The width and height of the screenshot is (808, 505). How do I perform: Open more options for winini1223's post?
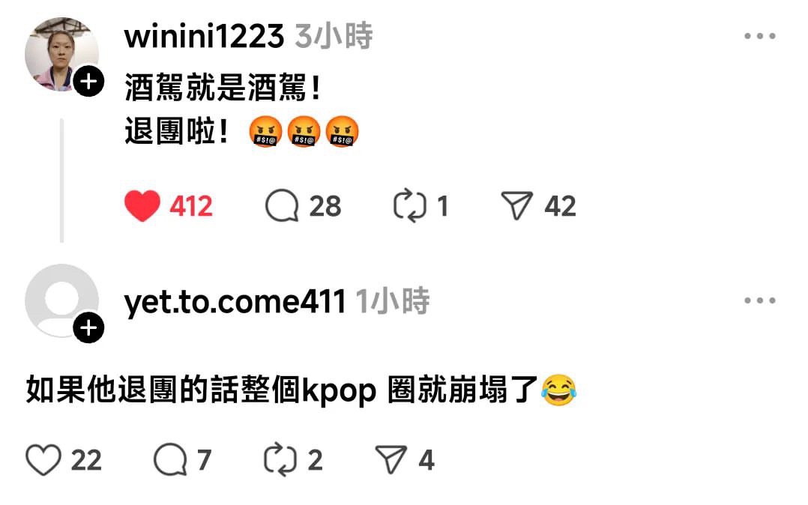point(759,36)
